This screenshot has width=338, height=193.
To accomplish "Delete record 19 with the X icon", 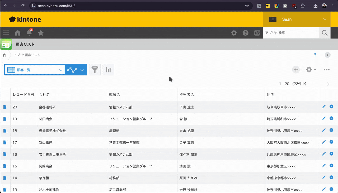I will coord(331,118).
